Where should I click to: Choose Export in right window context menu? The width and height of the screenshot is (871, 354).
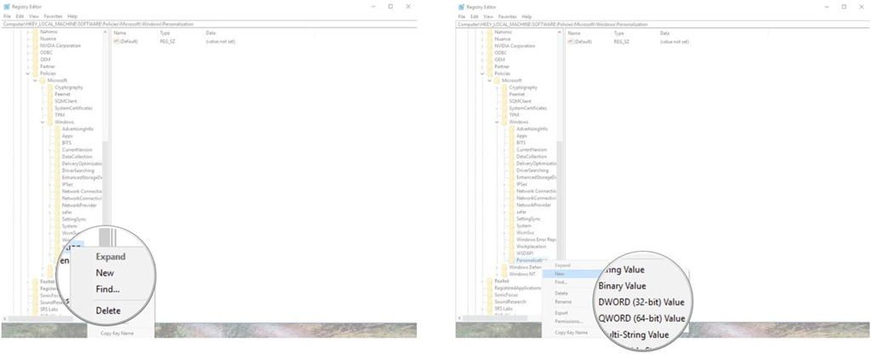click(561, 313)
